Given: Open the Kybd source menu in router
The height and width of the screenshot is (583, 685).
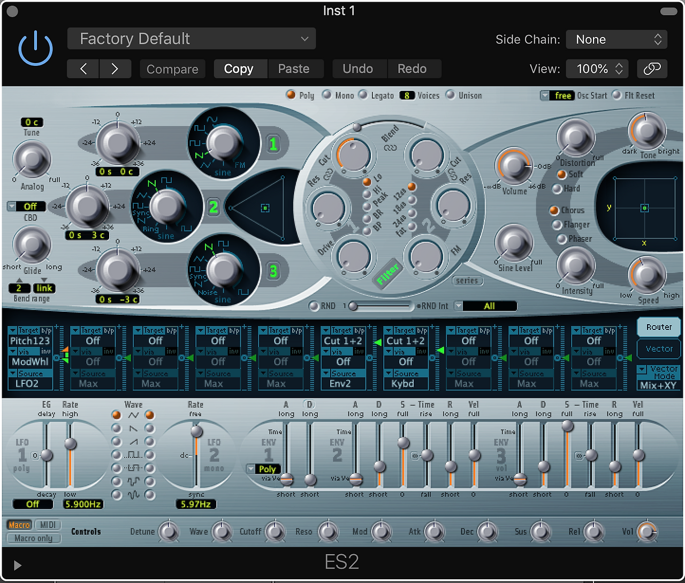Looking at the screenshot, I should tap(406, 383).
